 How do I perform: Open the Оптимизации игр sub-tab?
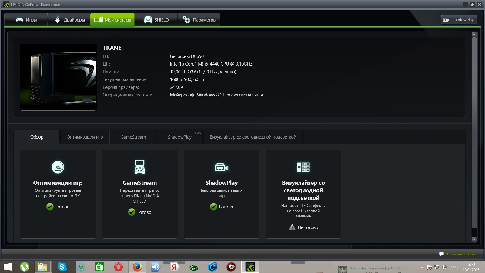pos(85,137)
